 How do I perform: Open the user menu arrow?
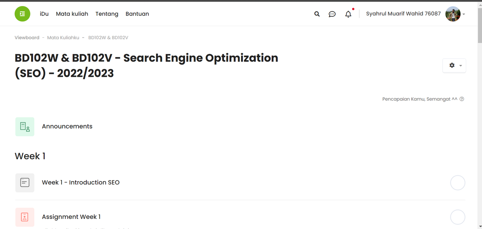pos(464,14)
